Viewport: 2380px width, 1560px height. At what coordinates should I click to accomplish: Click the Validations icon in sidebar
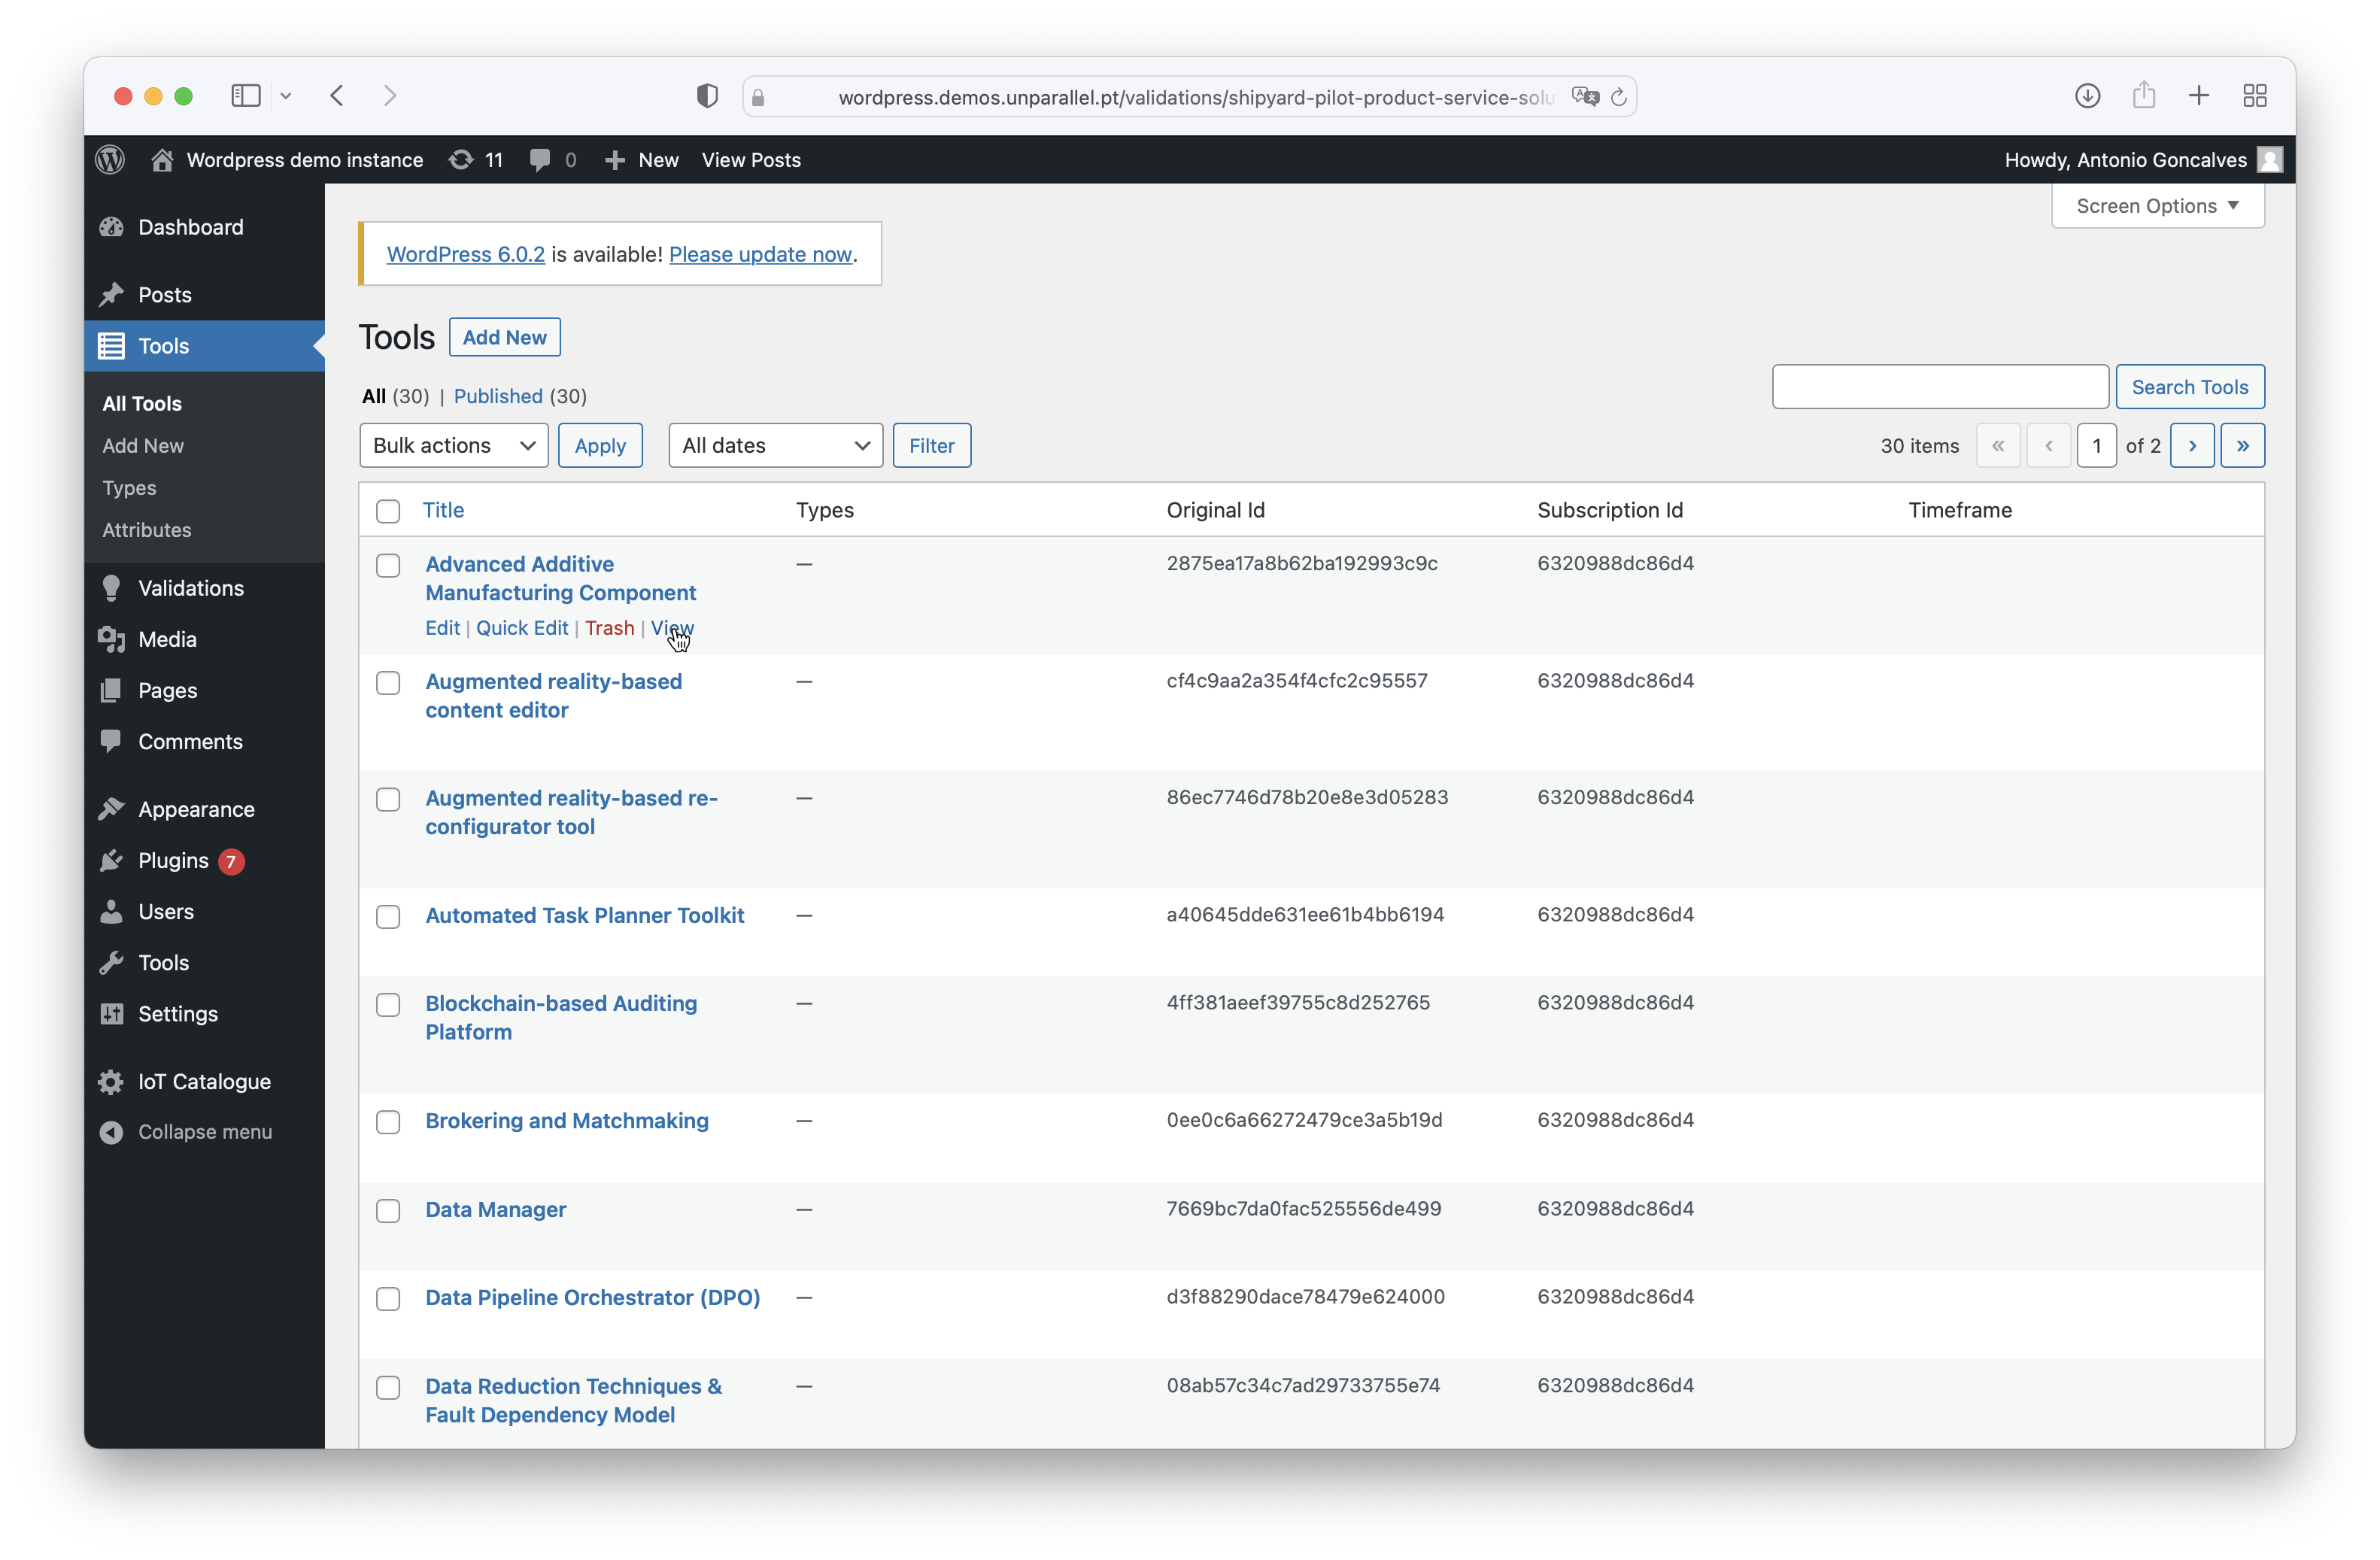110,587
